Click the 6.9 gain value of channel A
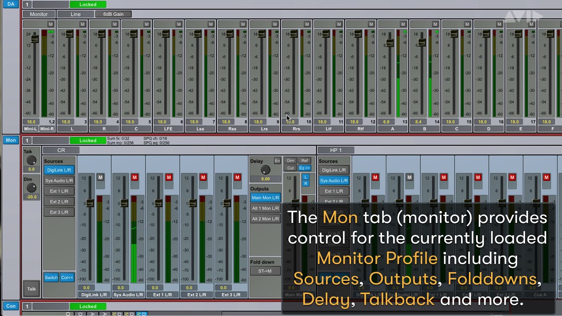Image resolution: width=562 pixels, height=316 pixels. coord(386,122)
